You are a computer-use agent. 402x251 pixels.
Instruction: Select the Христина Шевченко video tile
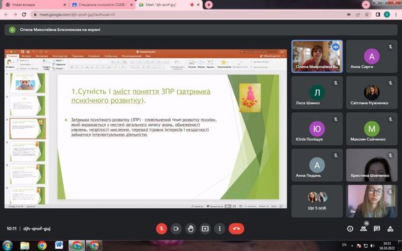[372, 165]
